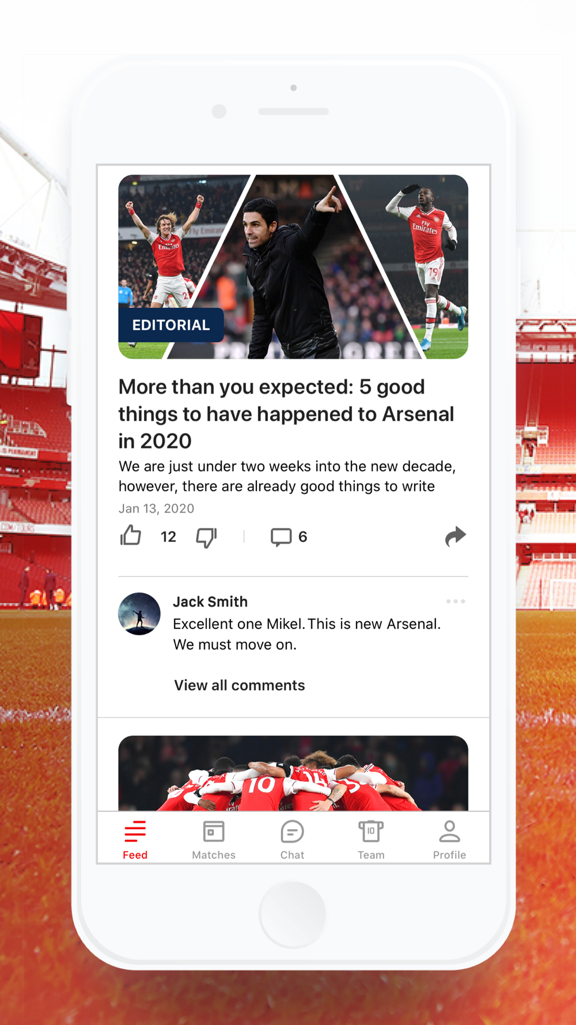Click Jack Smith's username
Image resolution: width=576 pixels, height=1025 pixels.
pyautogui.click(x=210, y=601)
